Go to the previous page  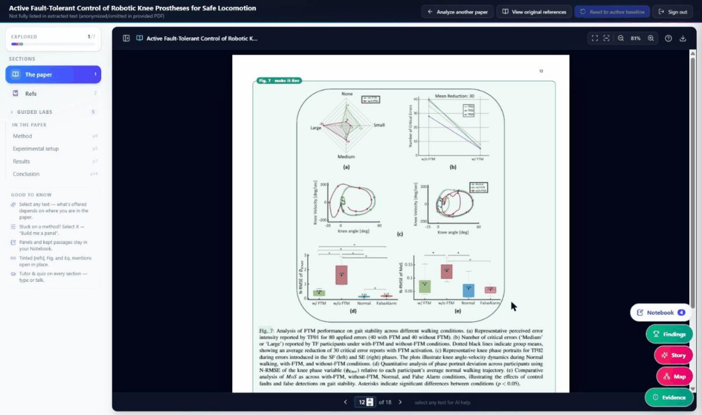[345, 402]
